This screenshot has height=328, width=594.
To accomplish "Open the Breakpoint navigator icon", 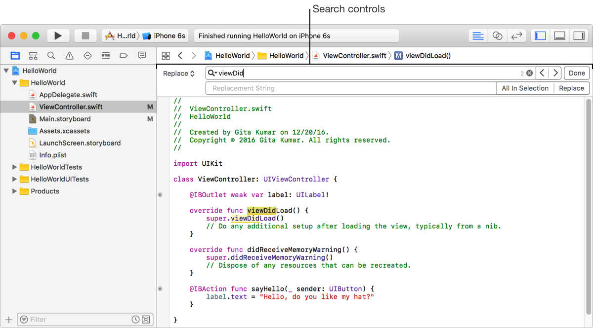I will (x=124, y=55).
